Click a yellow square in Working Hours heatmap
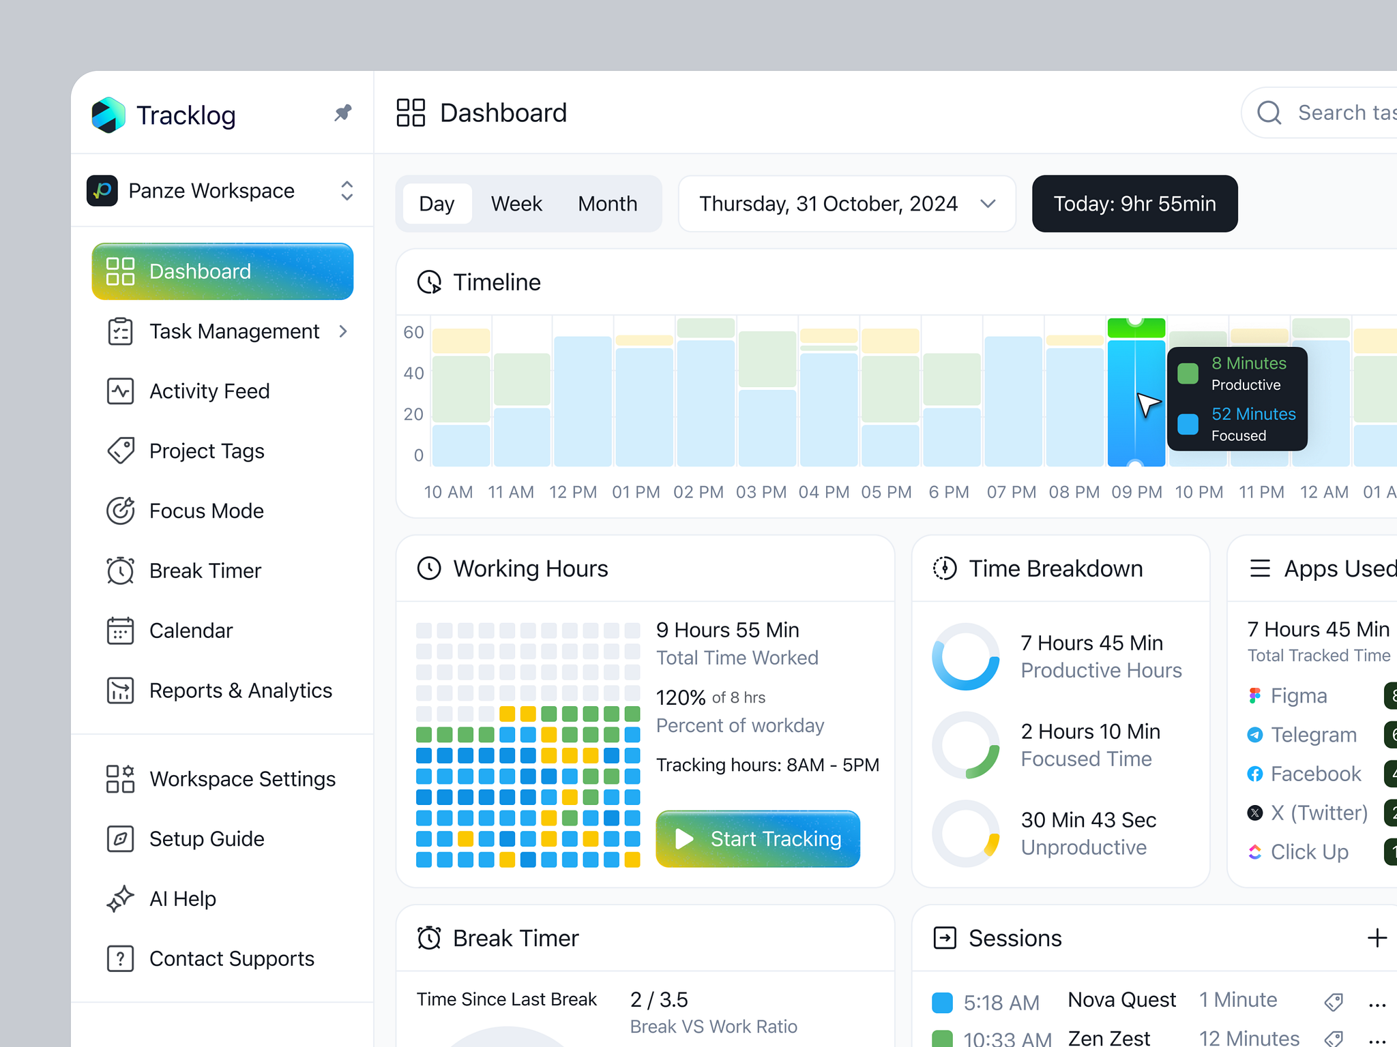The width and height of the screenshot is (1397, 1047). click(507, 714)
